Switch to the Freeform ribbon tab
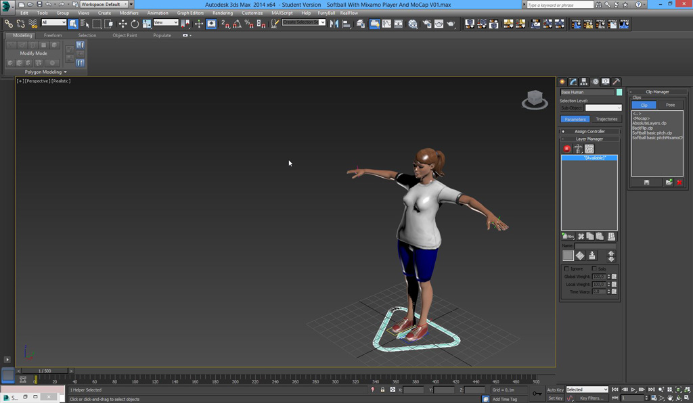The width and height of the screenshot is (693, 403). click(x=53, y=35)
